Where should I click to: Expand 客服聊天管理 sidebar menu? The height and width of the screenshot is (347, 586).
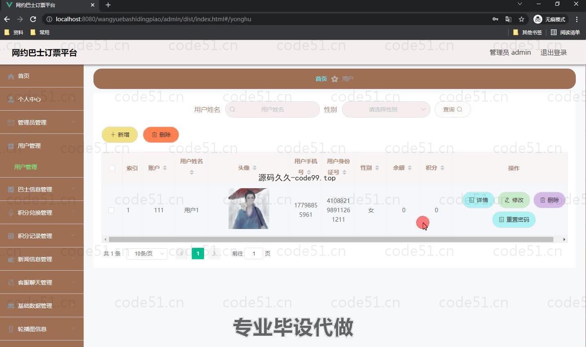[42, 282]
